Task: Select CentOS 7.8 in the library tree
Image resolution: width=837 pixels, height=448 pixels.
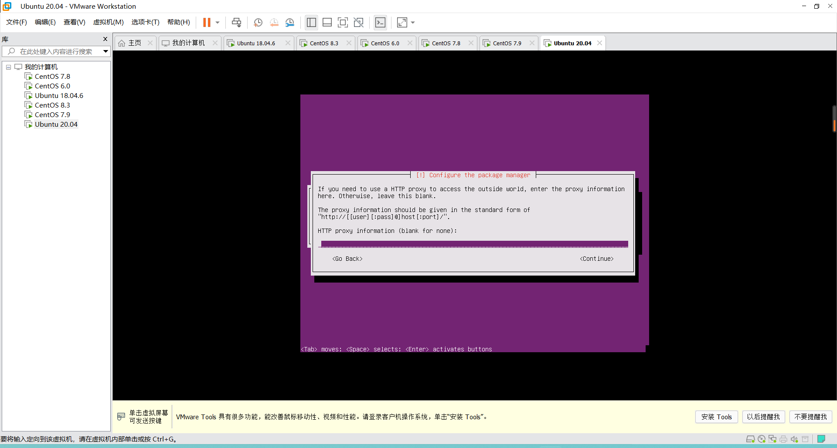Action: point(52,77)
